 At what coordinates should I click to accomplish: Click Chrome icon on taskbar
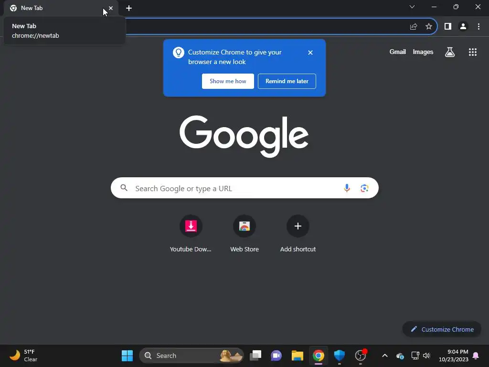tap(319, 356)
